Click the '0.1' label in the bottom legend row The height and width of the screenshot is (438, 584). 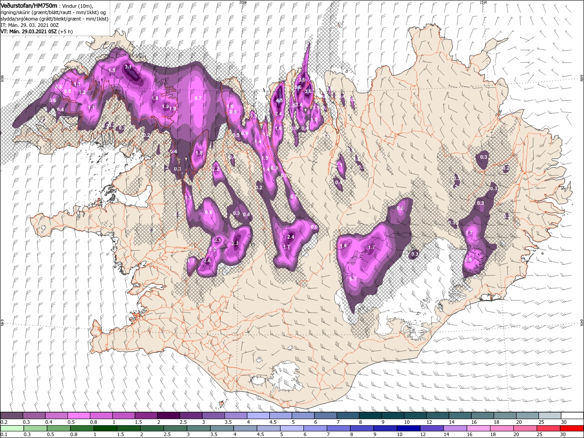click(4, 434)
